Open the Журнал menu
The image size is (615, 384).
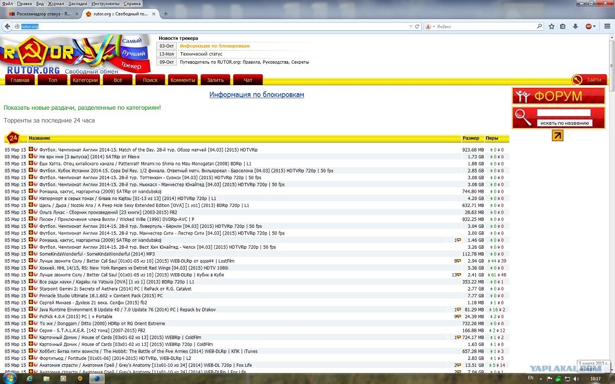pos(55,4)
